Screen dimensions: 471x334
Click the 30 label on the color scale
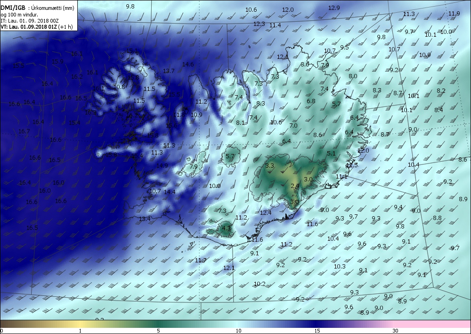[395, 331]
